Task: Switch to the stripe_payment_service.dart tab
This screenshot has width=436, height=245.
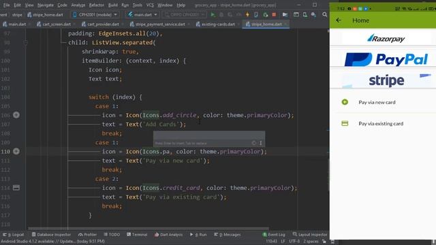Action: click(160, 24)
